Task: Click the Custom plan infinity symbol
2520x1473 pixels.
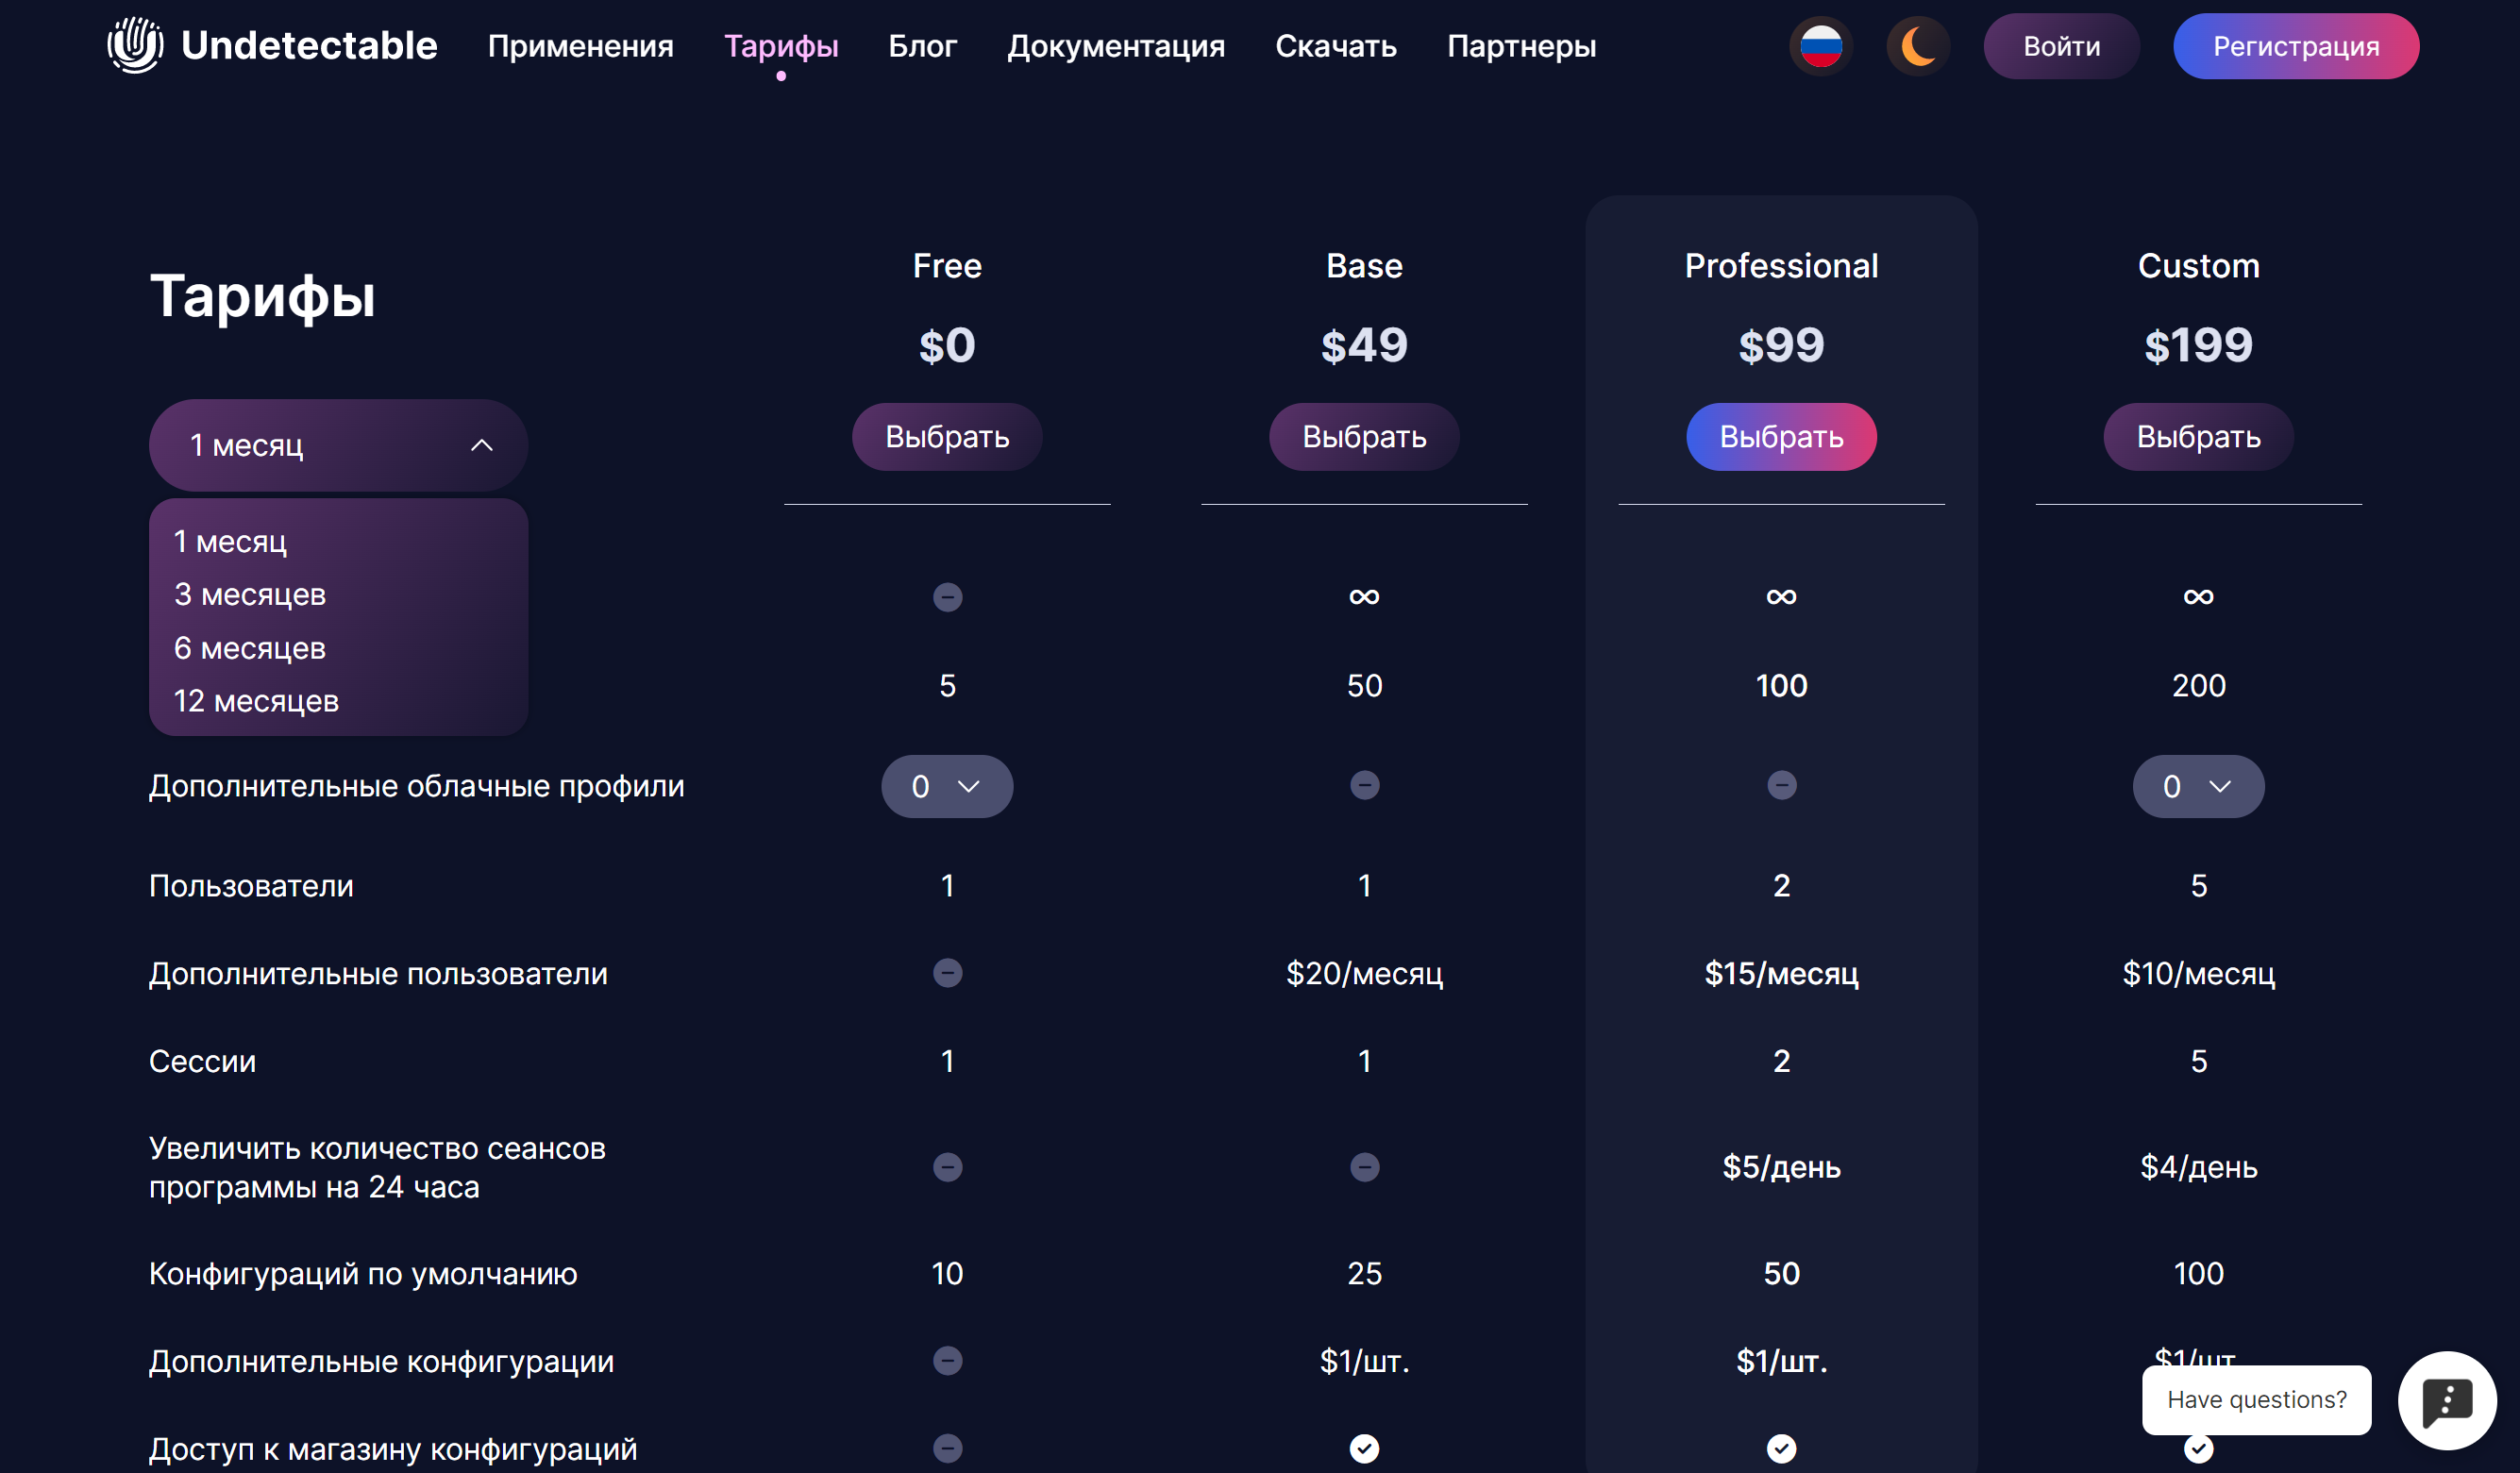Action: tap(2198, 597)
